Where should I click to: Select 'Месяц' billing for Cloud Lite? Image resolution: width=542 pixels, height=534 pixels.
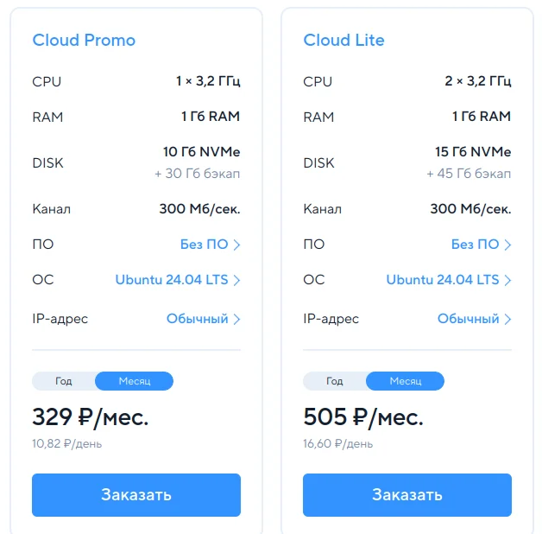(x=405, y=381)
